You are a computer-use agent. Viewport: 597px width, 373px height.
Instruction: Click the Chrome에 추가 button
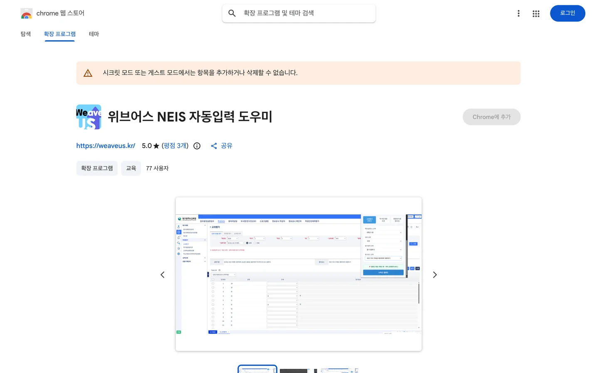pos(491,117)
